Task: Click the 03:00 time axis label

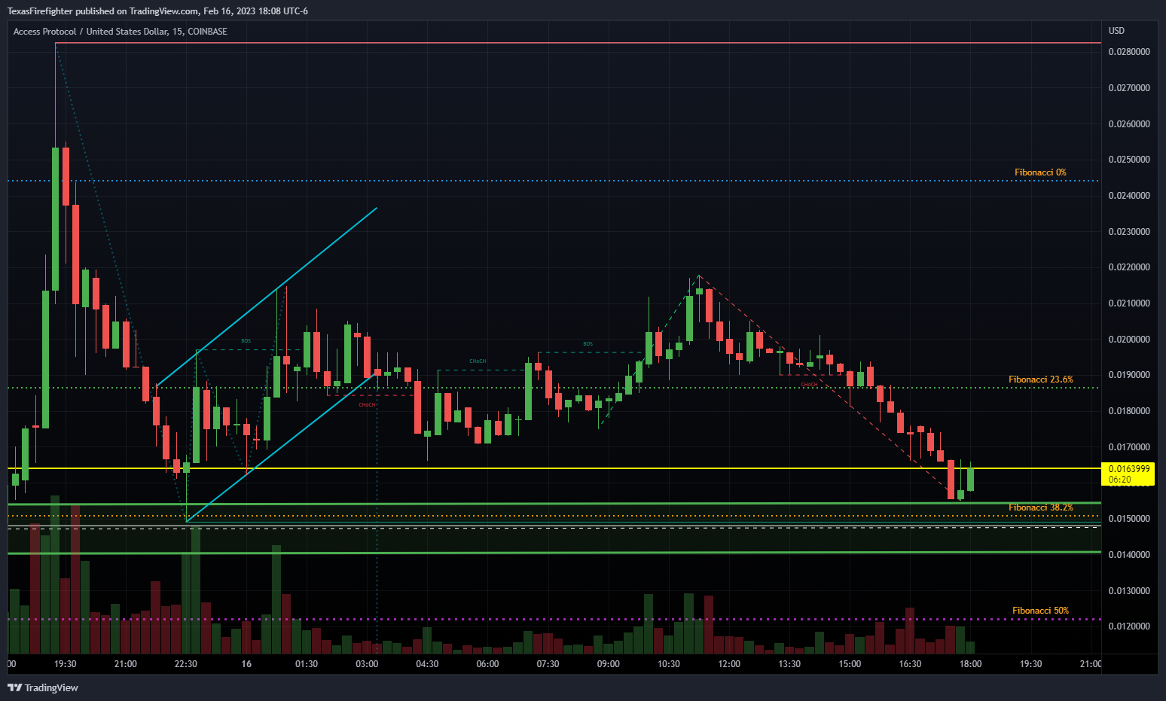Action: click(367, 664)
